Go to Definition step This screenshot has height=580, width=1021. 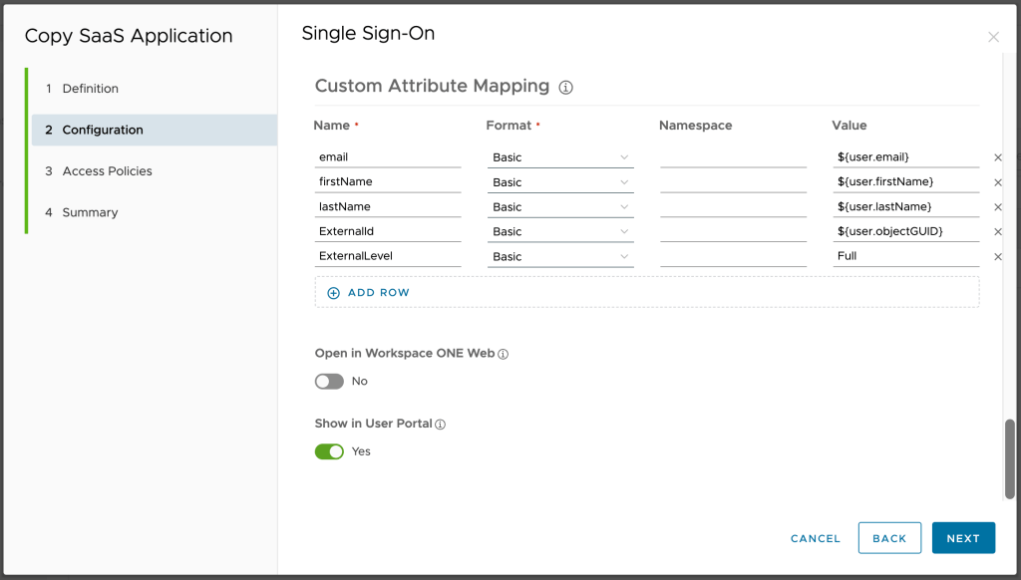90,89
